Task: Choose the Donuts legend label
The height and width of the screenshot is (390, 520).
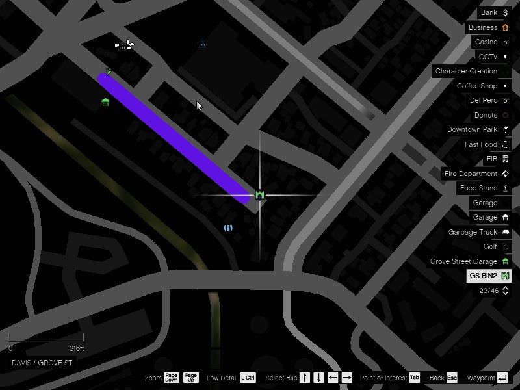Action: coord(486,116)
